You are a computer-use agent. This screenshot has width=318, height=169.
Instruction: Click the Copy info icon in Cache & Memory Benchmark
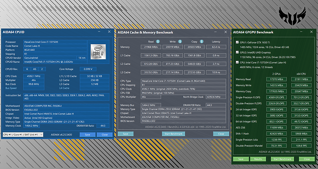pos(201,41)
